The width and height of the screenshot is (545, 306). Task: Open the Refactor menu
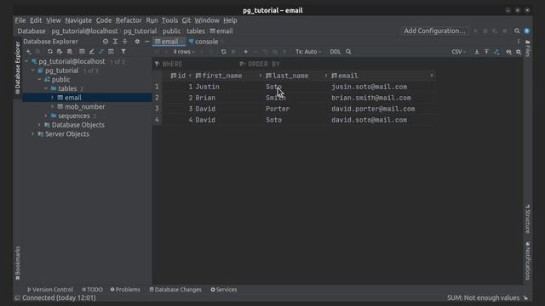[129, 20]
